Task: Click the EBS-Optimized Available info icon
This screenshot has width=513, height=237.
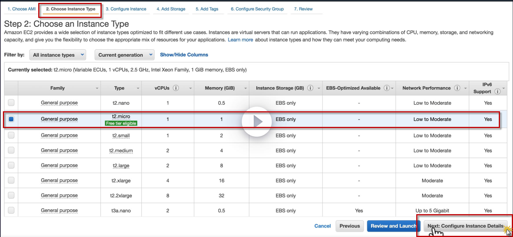Action: (387, 88)
